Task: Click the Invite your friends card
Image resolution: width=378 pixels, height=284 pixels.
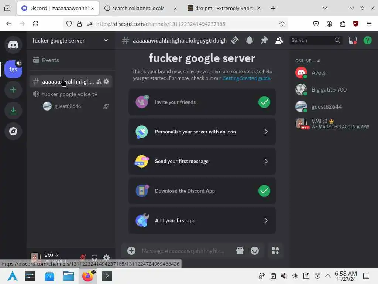Action: pos(202,102)
